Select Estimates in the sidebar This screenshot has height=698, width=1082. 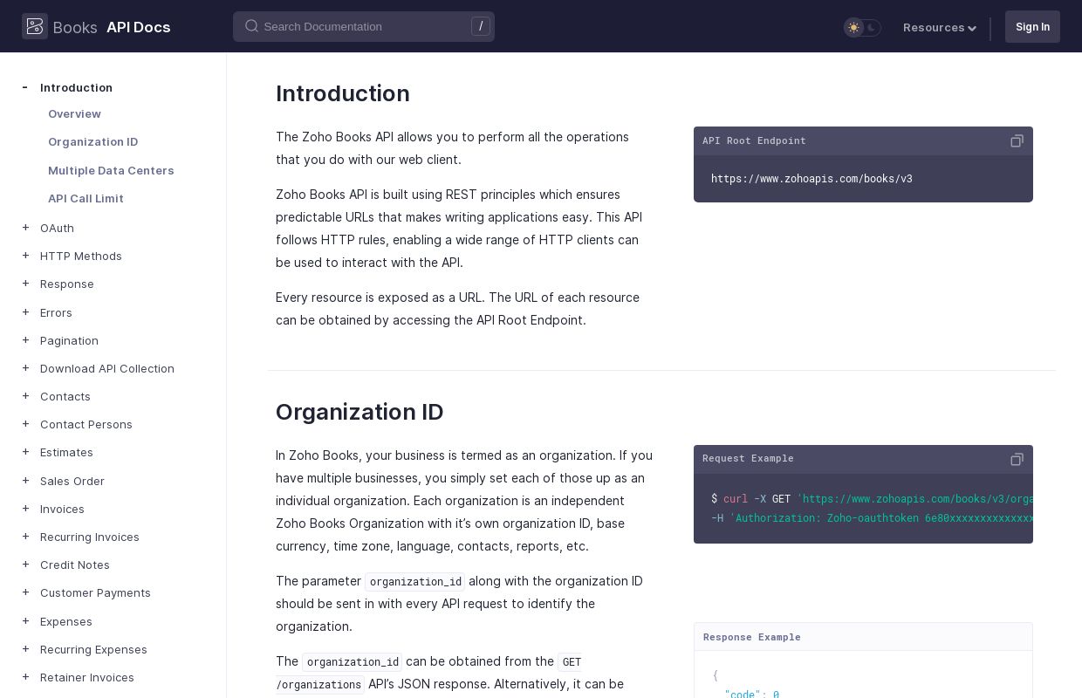(x=66, y=452)
